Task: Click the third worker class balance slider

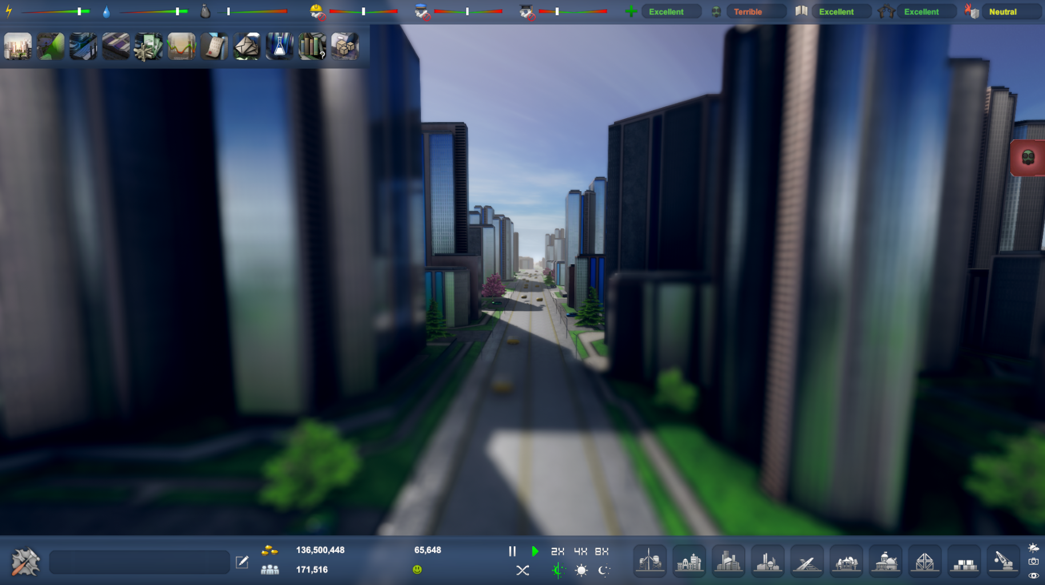Action: (x=572, y=11)
